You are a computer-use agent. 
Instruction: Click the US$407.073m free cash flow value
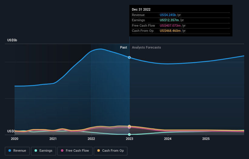tap(170, 25)
